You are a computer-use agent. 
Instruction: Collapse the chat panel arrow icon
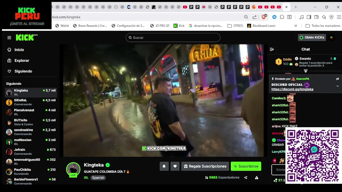pos(272,49)
